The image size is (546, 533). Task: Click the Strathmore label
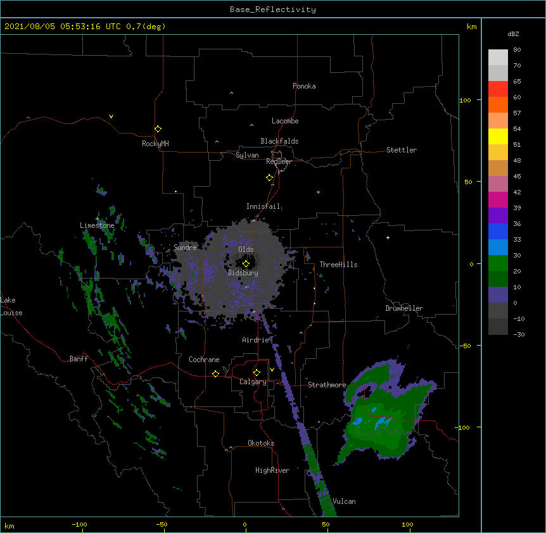[327, 385]
